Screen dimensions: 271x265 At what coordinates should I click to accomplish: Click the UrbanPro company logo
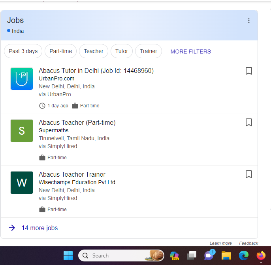[x=22, y=79]
